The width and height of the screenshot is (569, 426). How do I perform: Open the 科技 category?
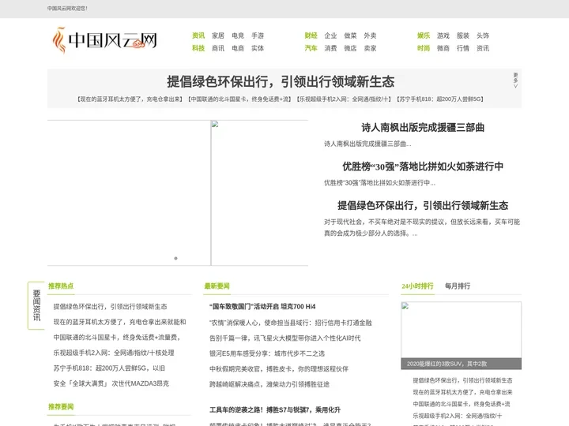coord(198,48)
